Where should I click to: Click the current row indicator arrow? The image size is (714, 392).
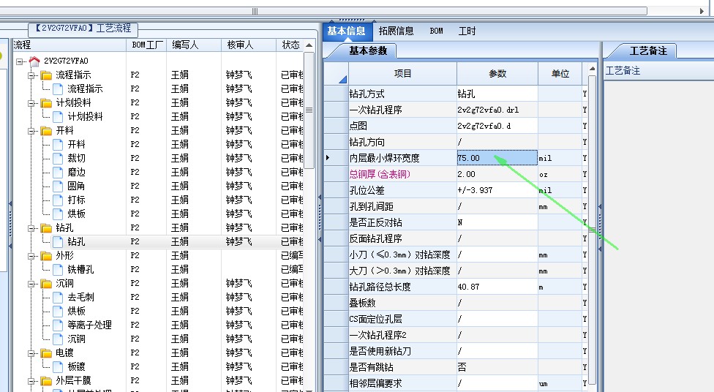328,158
